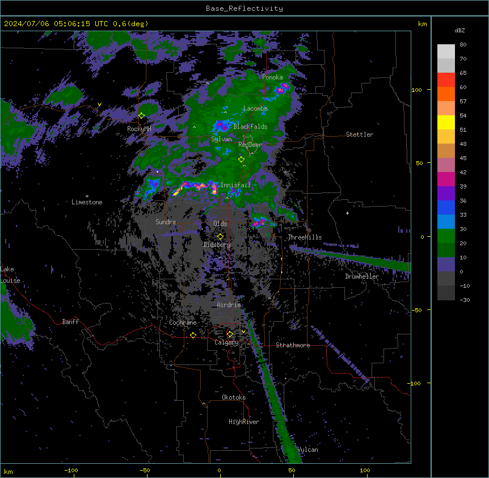Click the Banff town label
The height and width of the screenshot is (478, 489).
tap(70, 322)
